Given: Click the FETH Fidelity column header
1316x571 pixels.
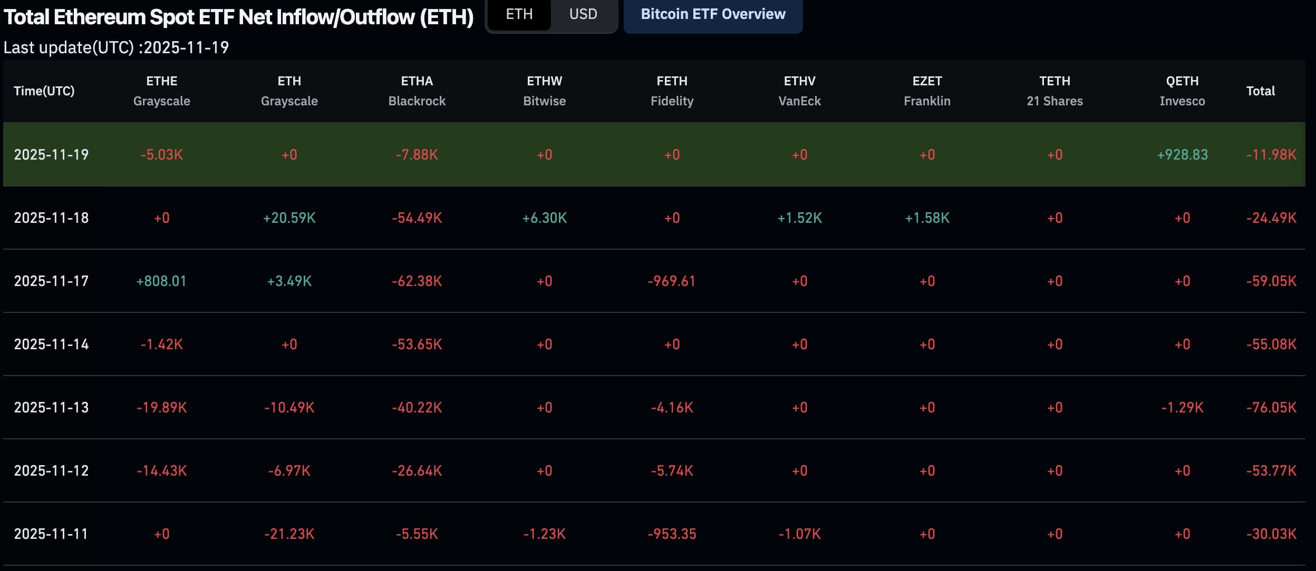Looking at the screenshot, I should coord(672,91).
